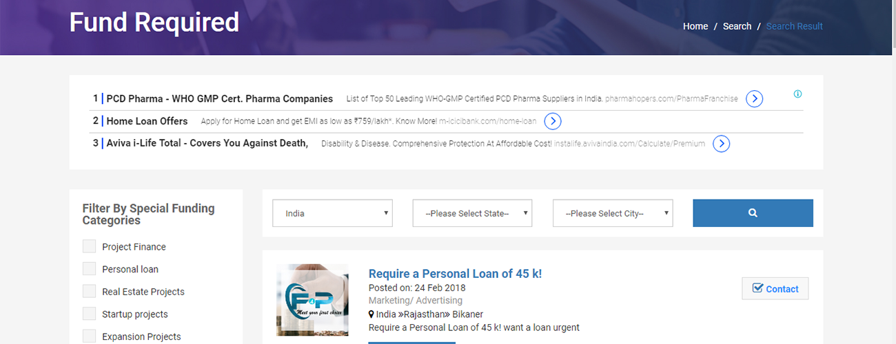
Task: Check the Project Finance filter
Action: pos(89,246)
